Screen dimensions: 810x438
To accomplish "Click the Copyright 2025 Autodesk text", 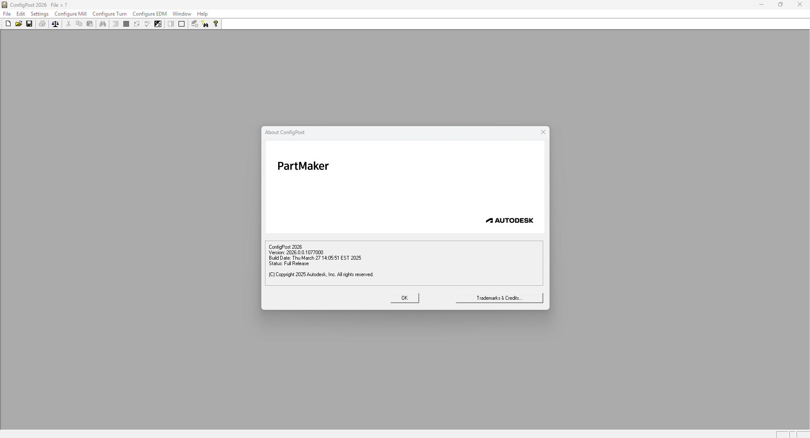I will (321, 274).
